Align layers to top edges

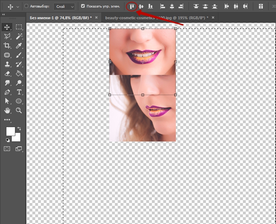(132, 6)
